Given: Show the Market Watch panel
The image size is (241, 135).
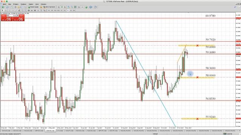Looking at the screenshot, I should pyautogui.click(x=12, y=7).
